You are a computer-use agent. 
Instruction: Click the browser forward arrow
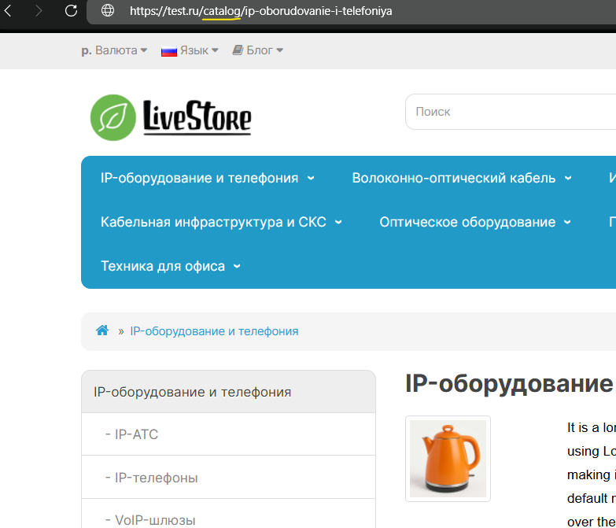click(39, 11)
